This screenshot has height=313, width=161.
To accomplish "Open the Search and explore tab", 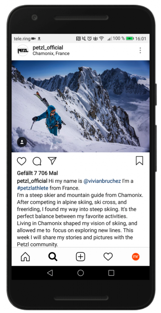I will pyautogui.click(x=53, y=257).
